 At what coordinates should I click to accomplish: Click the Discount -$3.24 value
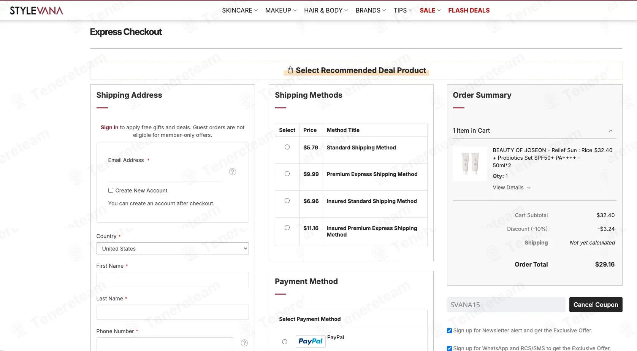606,229
